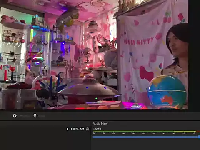Toggle the source lock icon
This screenshot has width=200, height=150.
pos(87,129)
